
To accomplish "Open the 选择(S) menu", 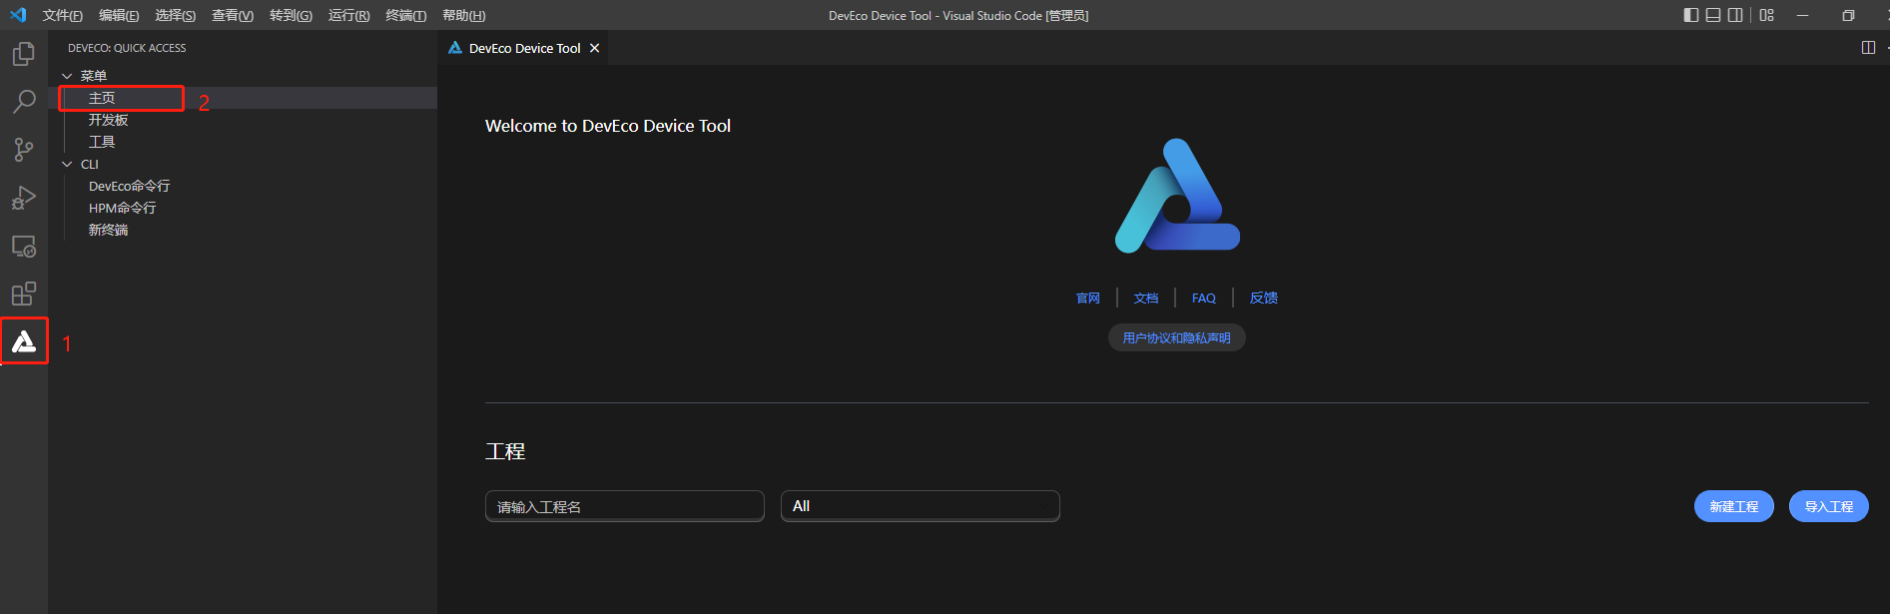I will click(175, 15).
